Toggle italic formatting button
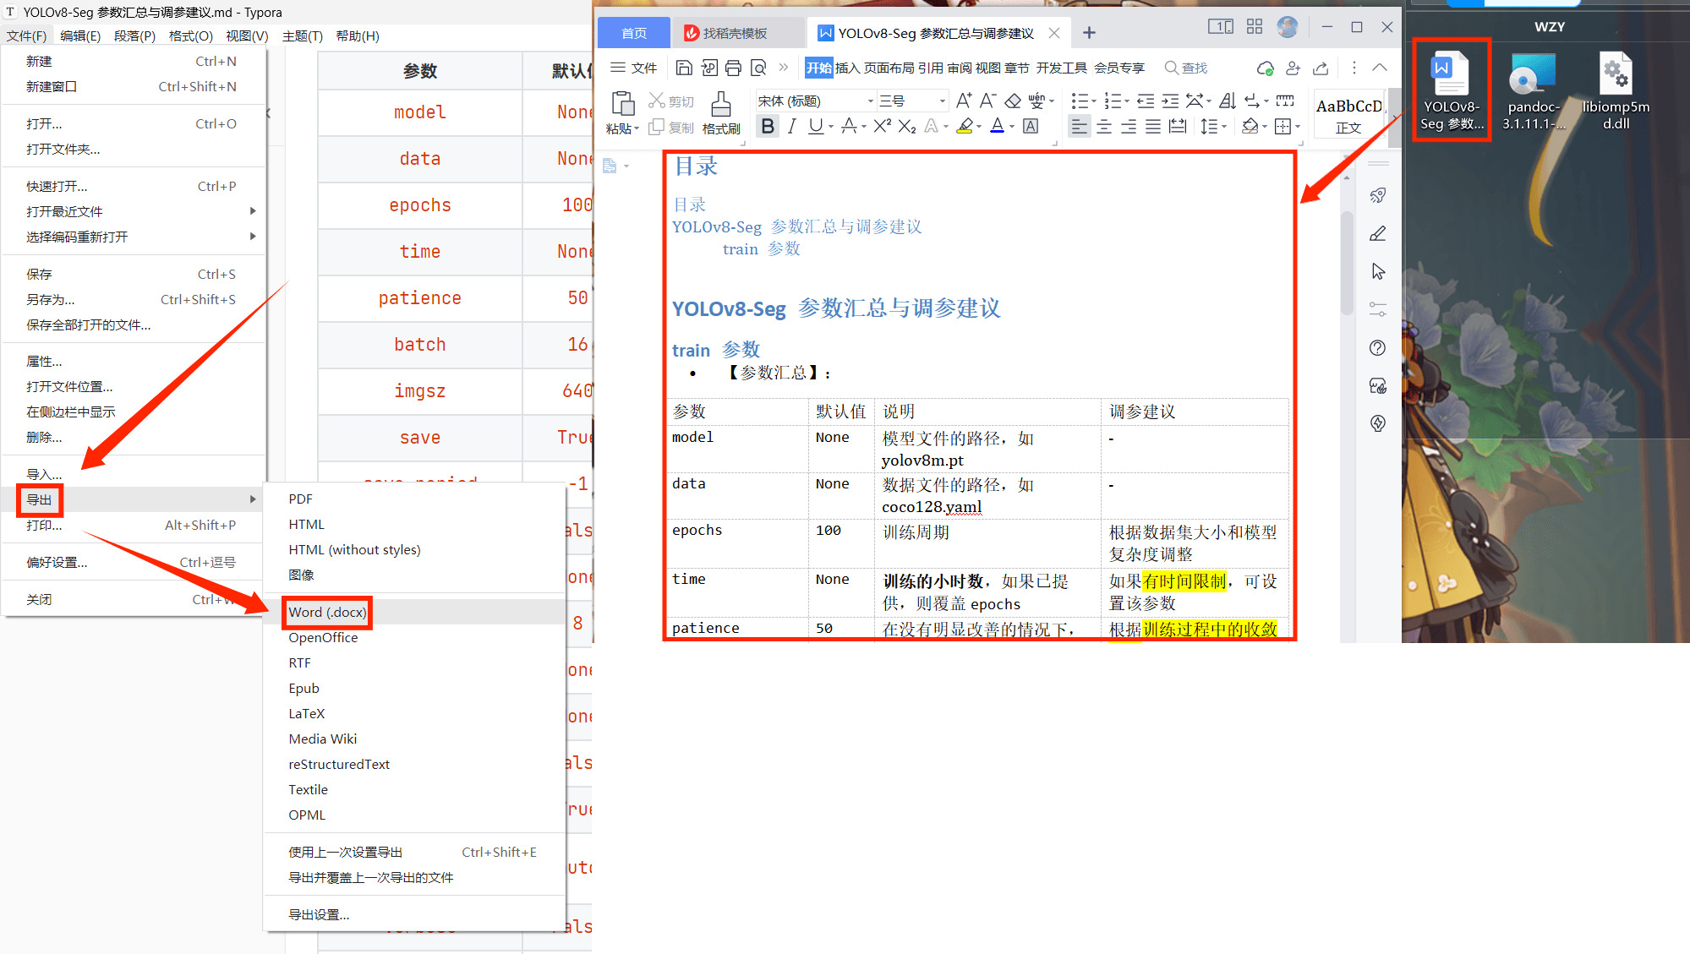Image resolution: width=1690 pixels, height=954 pixels. click(x=791, y=126)
